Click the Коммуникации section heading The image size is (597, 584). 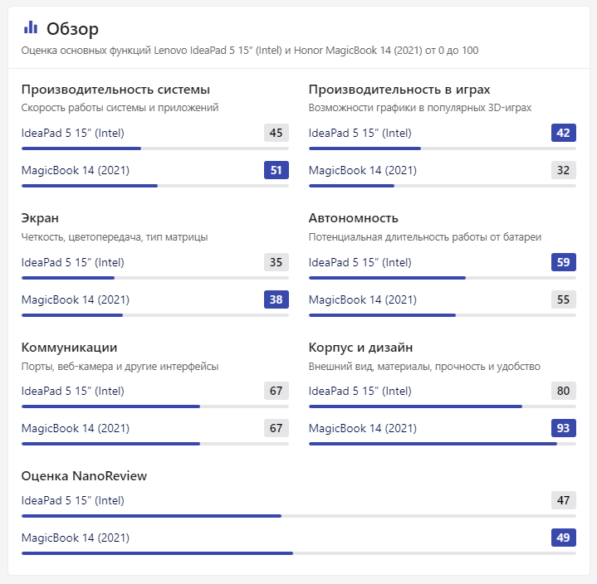coord(69,348)
